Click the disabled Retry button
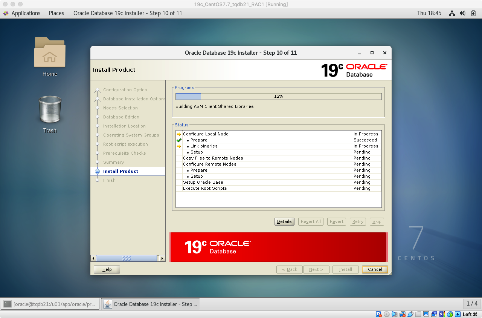This screenshot has height=318, width=482. coord(358,221)
